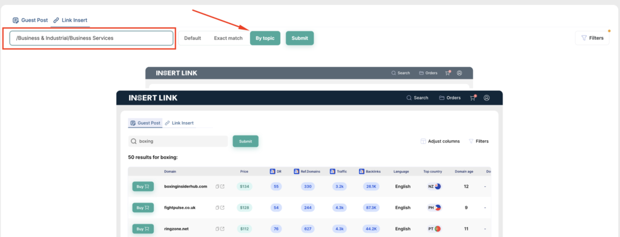This screenshot has height=237, width=620.
Task: Open user account in front Insert Link window
Action: point(487,97)
